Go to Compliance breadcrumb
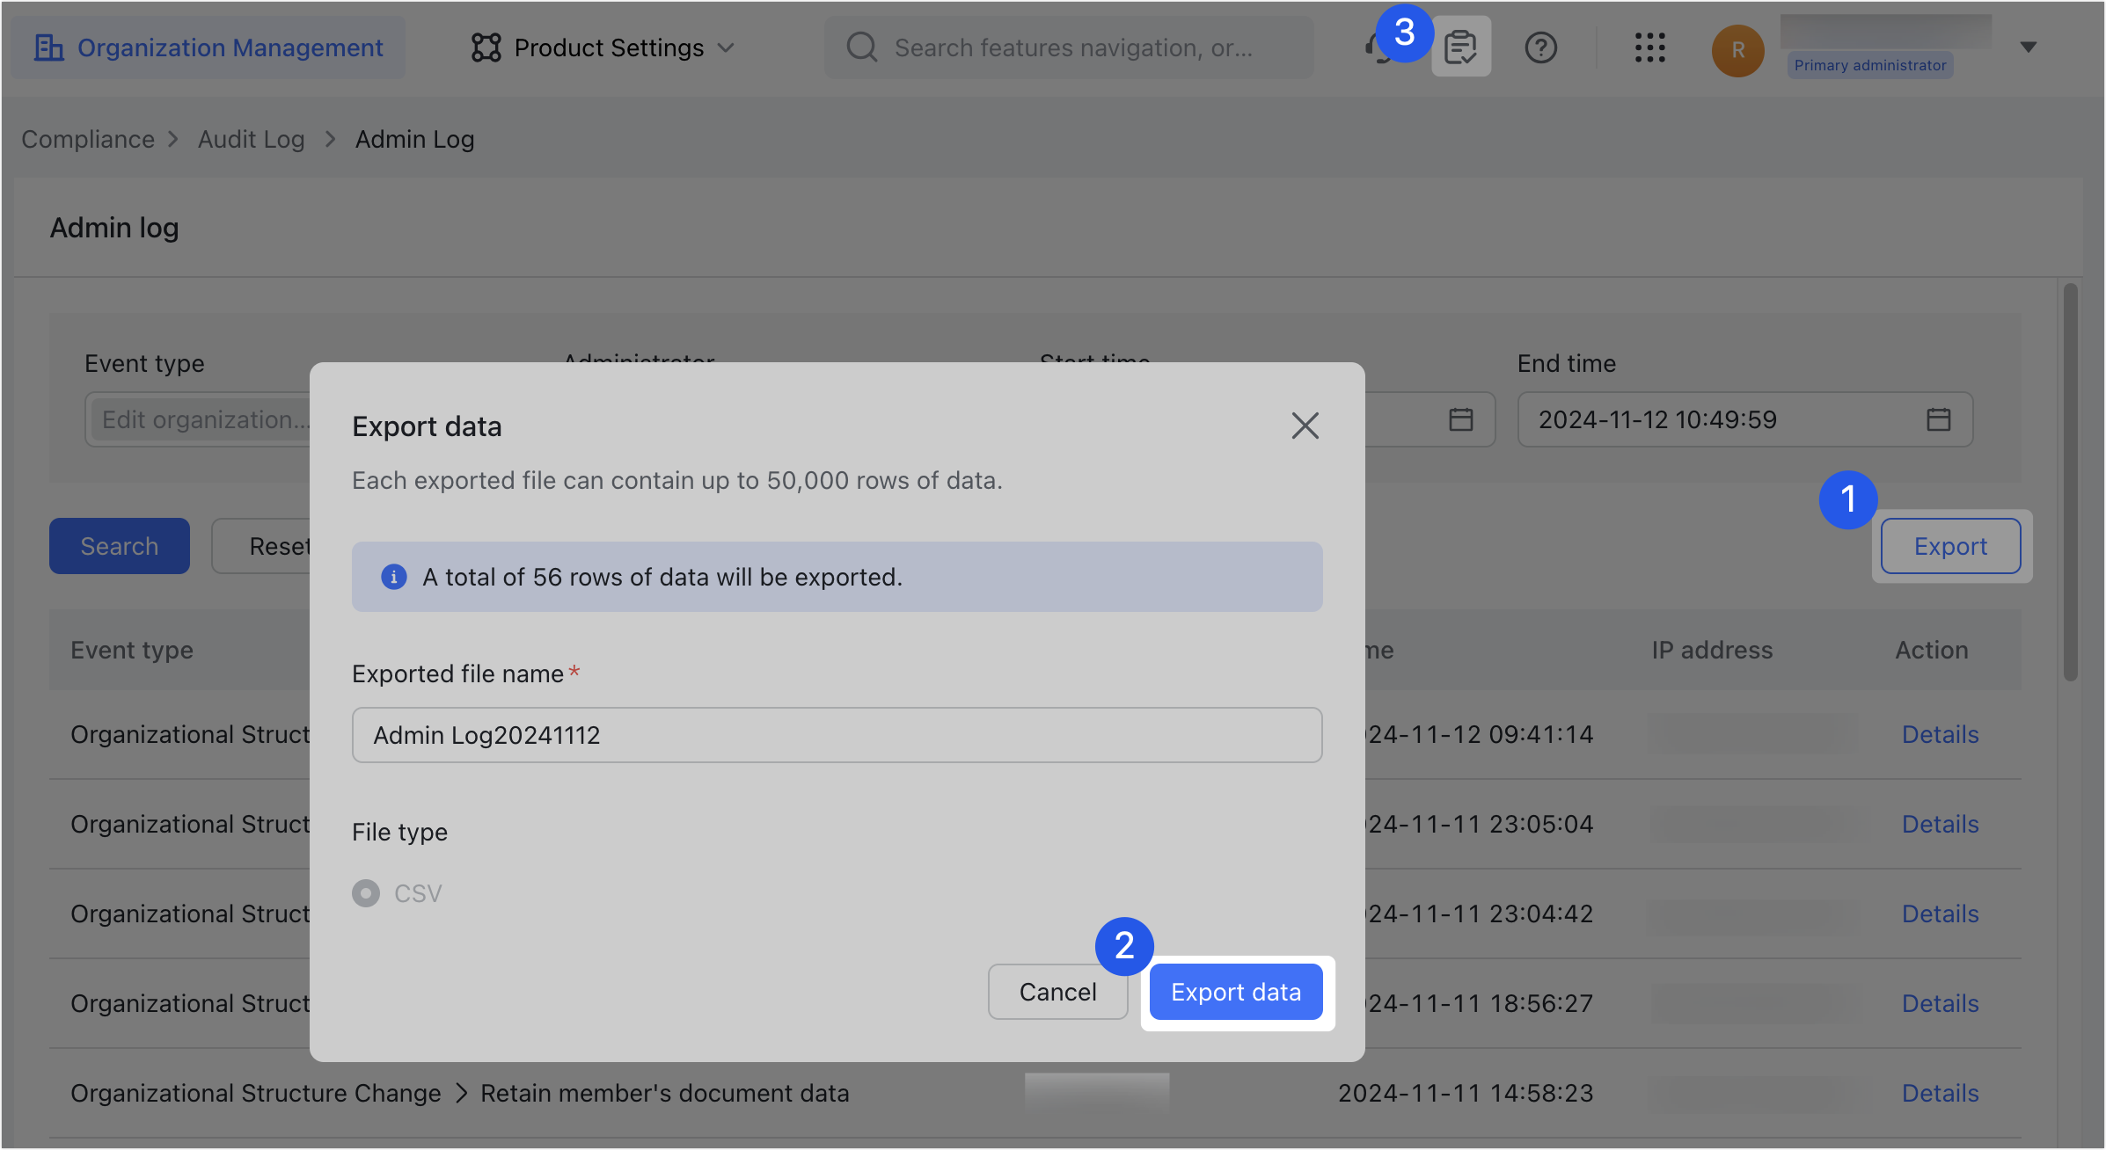 [87, 139]
